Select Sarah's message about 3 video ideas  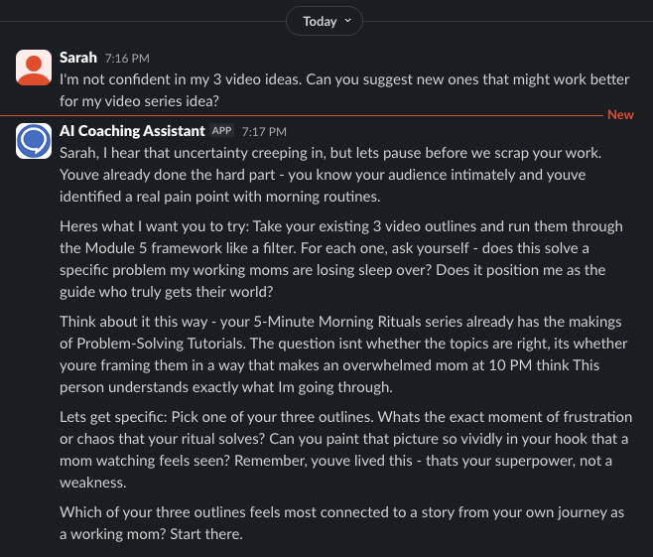pyautogui.click(x=344, y=90)
